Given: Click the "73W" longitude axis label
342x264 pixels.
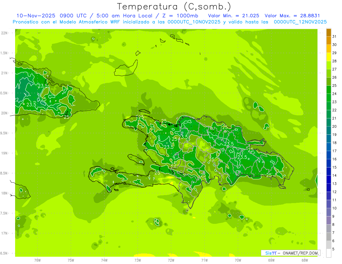Looking at the screenshot, I should 138,260.
